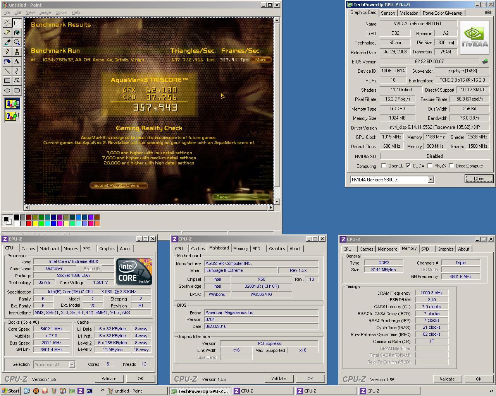Image resolution: width=496 pixels, height=396 pixels.
Task: Pick the red color swatch in Paint palette
Action: coord(29,223)
